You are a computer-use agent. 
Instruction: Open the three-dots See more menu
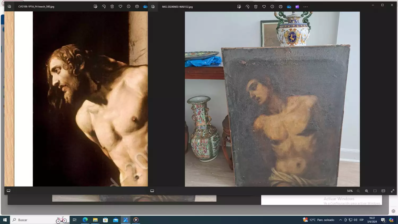[x=305, y=7]
